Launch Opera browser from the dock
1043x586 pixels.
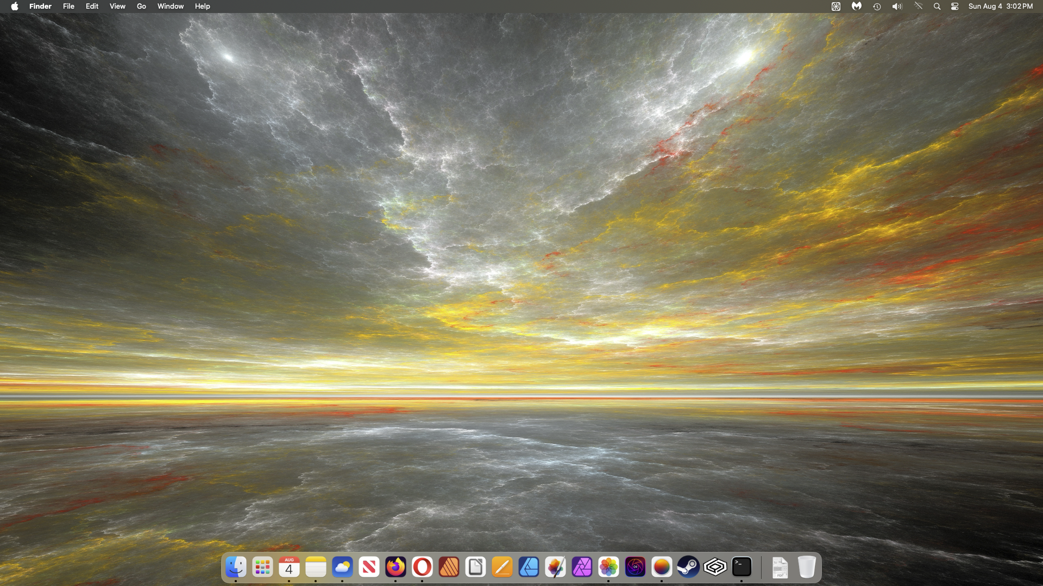422,567
